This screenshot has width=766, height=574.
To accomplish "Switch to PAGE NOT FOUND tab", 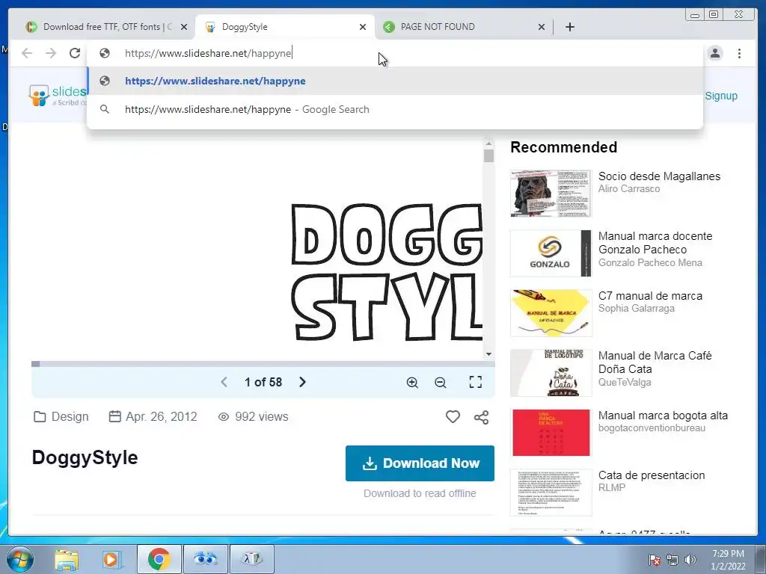I will [x=464, y=27].
